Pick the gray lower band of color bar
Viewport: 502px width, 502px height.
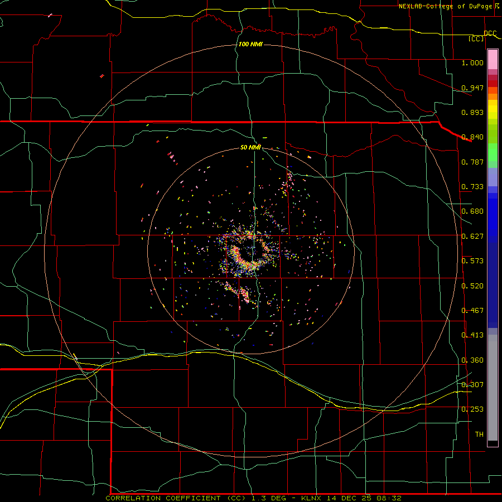click(493, 388)
